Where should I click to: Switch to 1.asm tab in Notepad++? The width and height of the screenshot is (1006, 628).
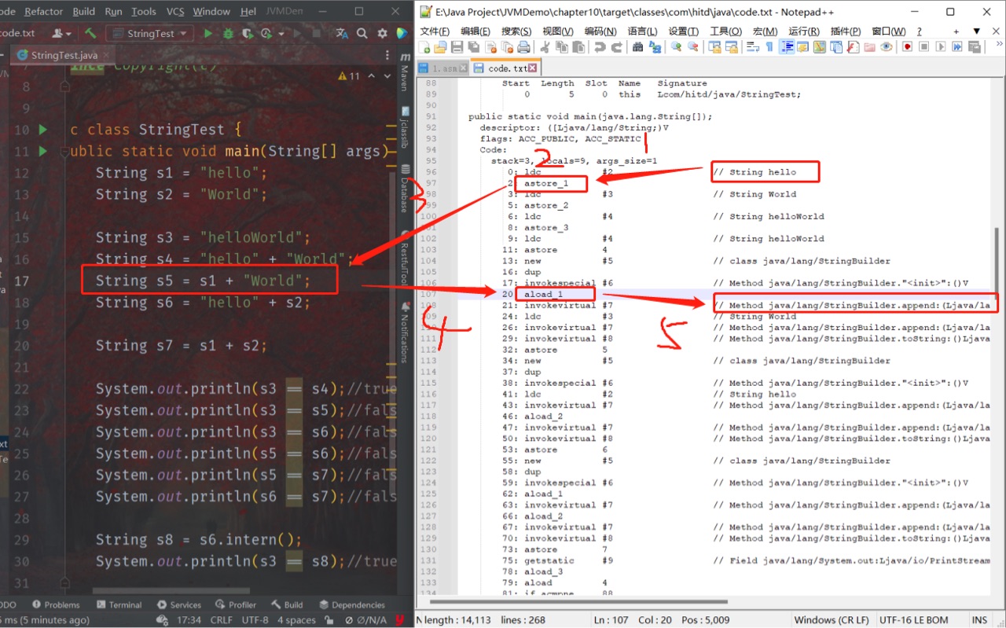(x=443, y=68)
